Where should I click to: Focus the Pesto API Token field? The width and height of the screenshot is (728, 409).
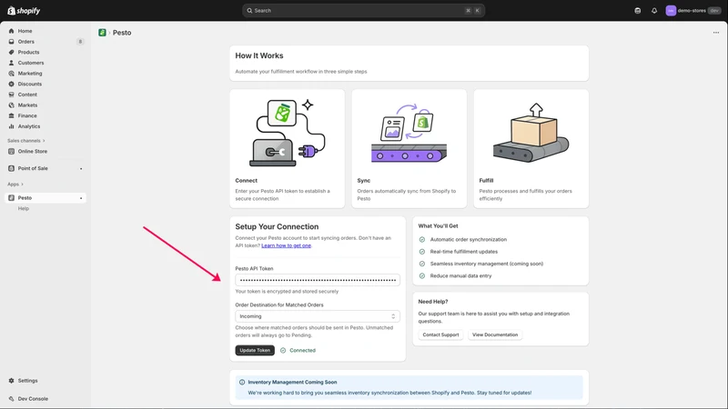tap(317, 280)
